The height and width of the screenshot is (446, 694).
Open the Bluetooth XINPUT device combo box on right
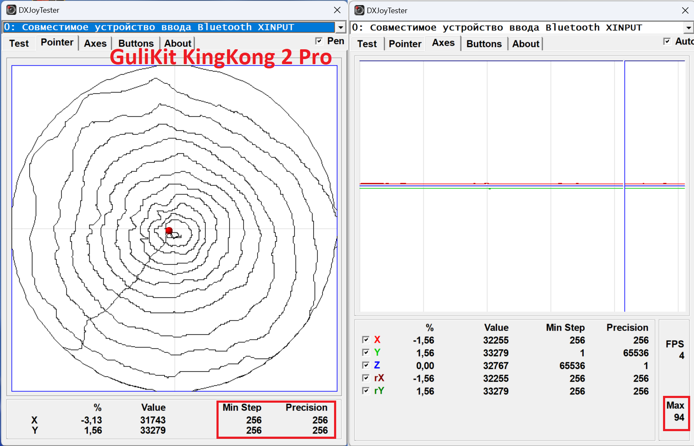[x=522, y=28]
